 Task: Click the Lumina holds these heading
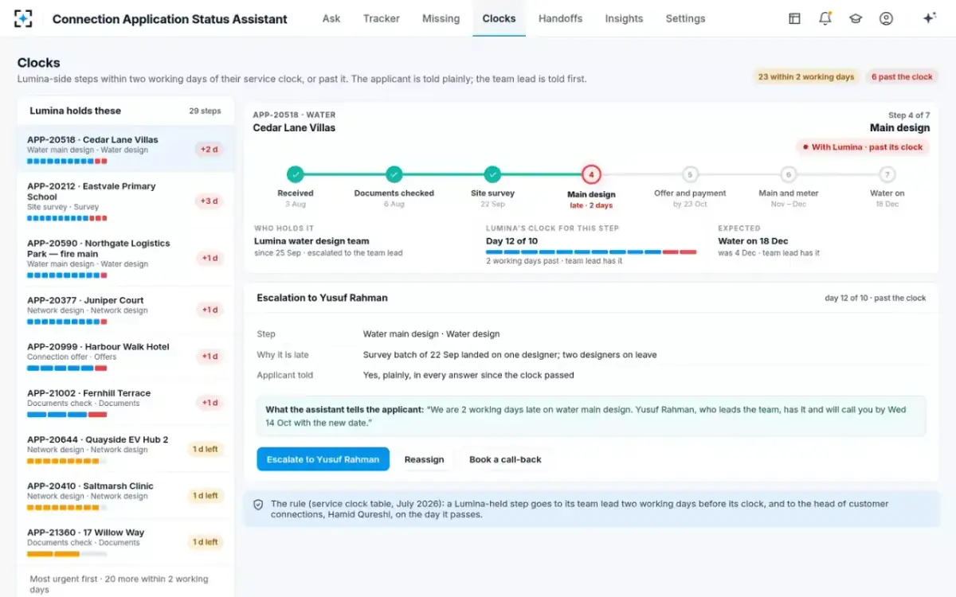tap(76, 111)
